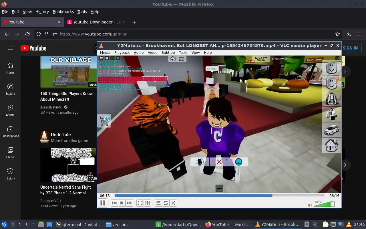Open the VLC Playback menu
Image resolution: width=366 pixels, height=229 pixels.
122,52
